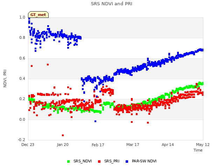Screen dimensions: 224x168
Task: Click the 0.4 y-axis tick label
Action: coord(22,78)
